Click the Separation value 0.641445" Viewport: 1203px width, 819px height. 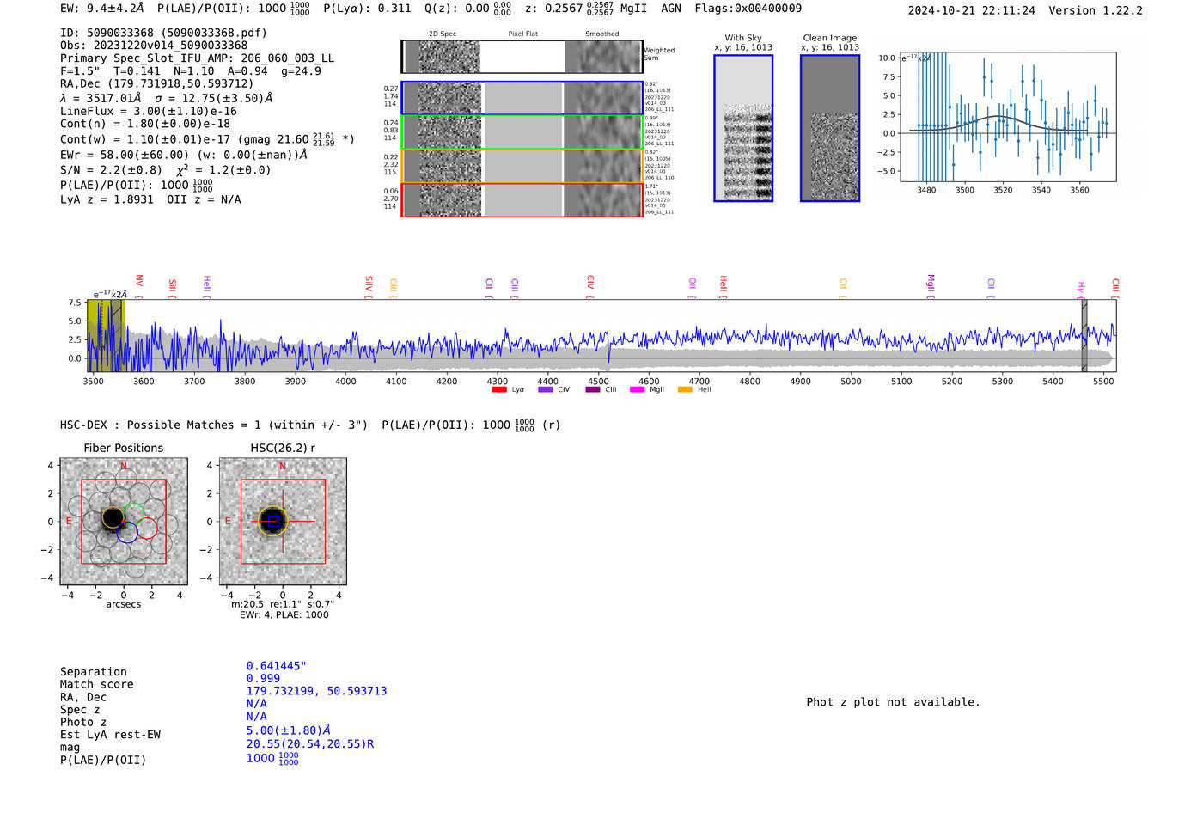click(x=277, y=666)
